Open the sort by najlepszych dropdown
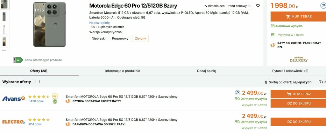 tap(288, 82)
